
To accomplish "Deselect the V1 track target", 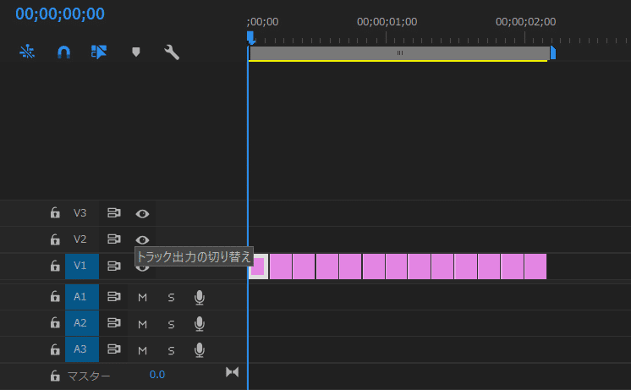I will [82, 266].
